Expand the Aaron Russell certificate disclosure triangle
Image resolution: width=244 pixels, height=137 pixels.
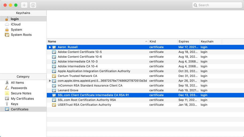50,47
